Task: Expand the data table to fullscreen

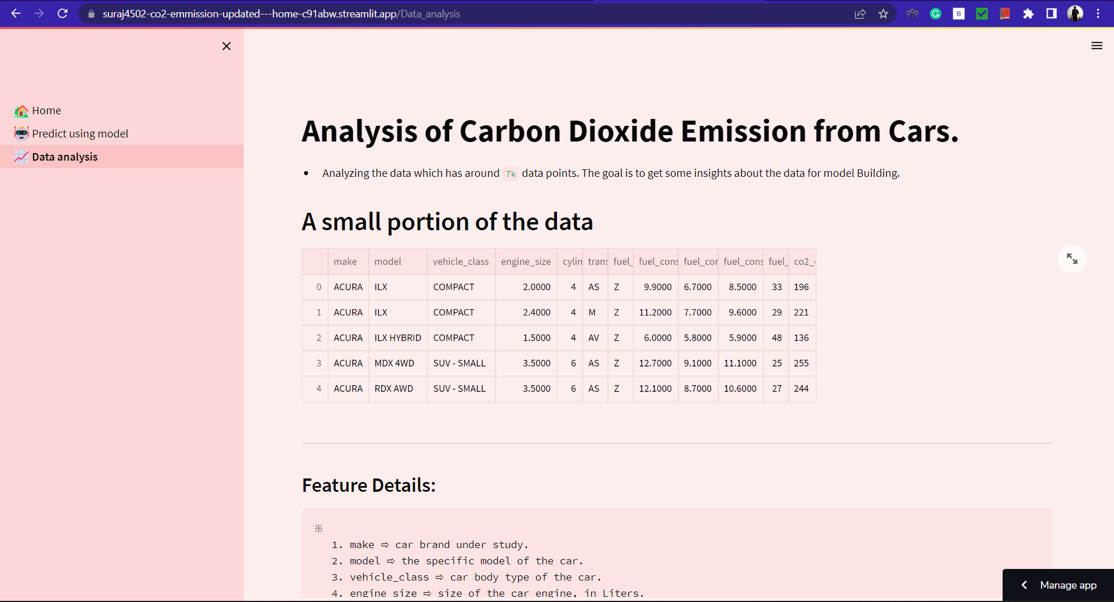Action: [1072, 259]
